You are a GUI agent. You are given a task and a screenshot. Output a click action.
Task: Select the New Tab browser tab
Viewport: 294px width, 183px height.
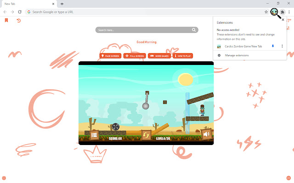coord(29,4)
